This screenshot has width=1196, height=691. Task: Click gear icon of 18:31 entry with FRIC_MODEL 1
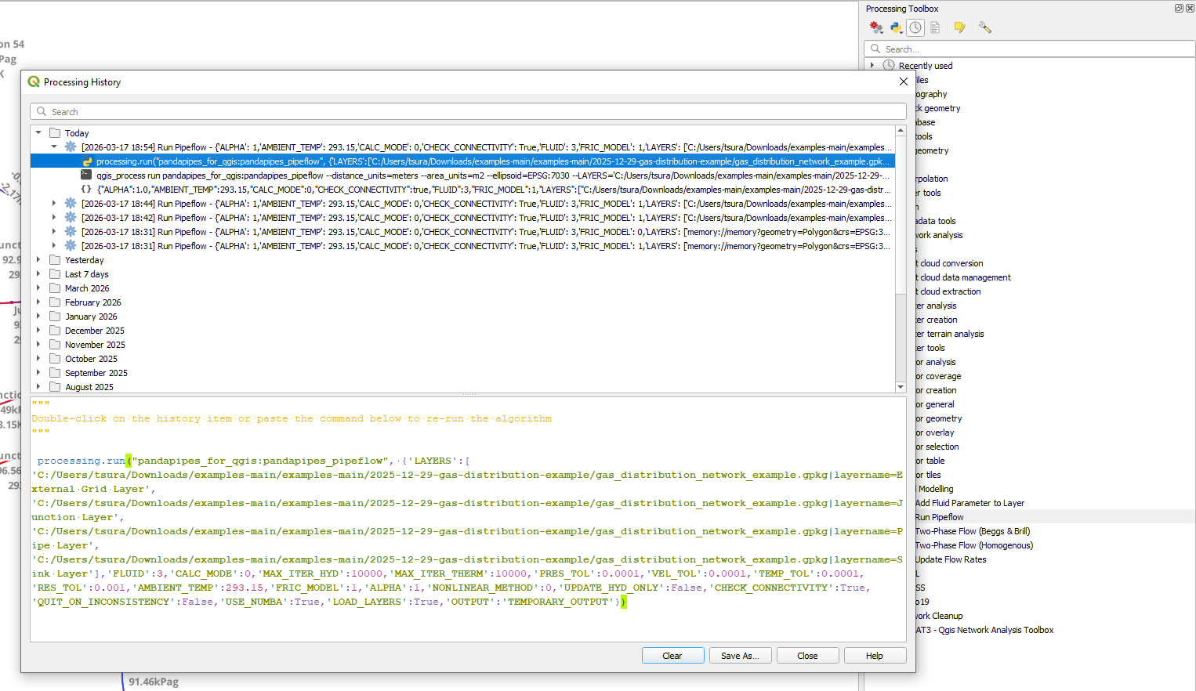[71, 245]
